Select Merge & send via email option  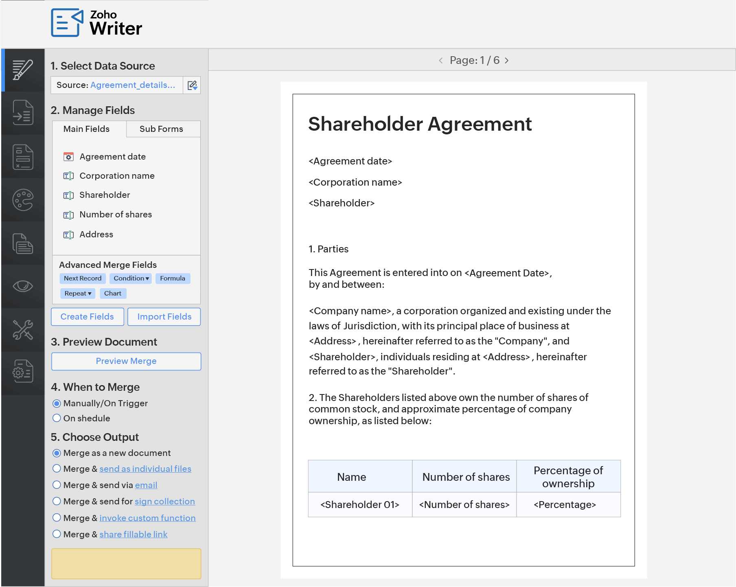57,485
